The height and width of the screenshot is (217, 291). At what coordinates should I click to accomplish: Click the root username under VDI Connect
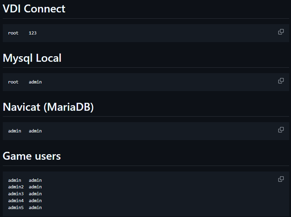(x=13, y=33)
